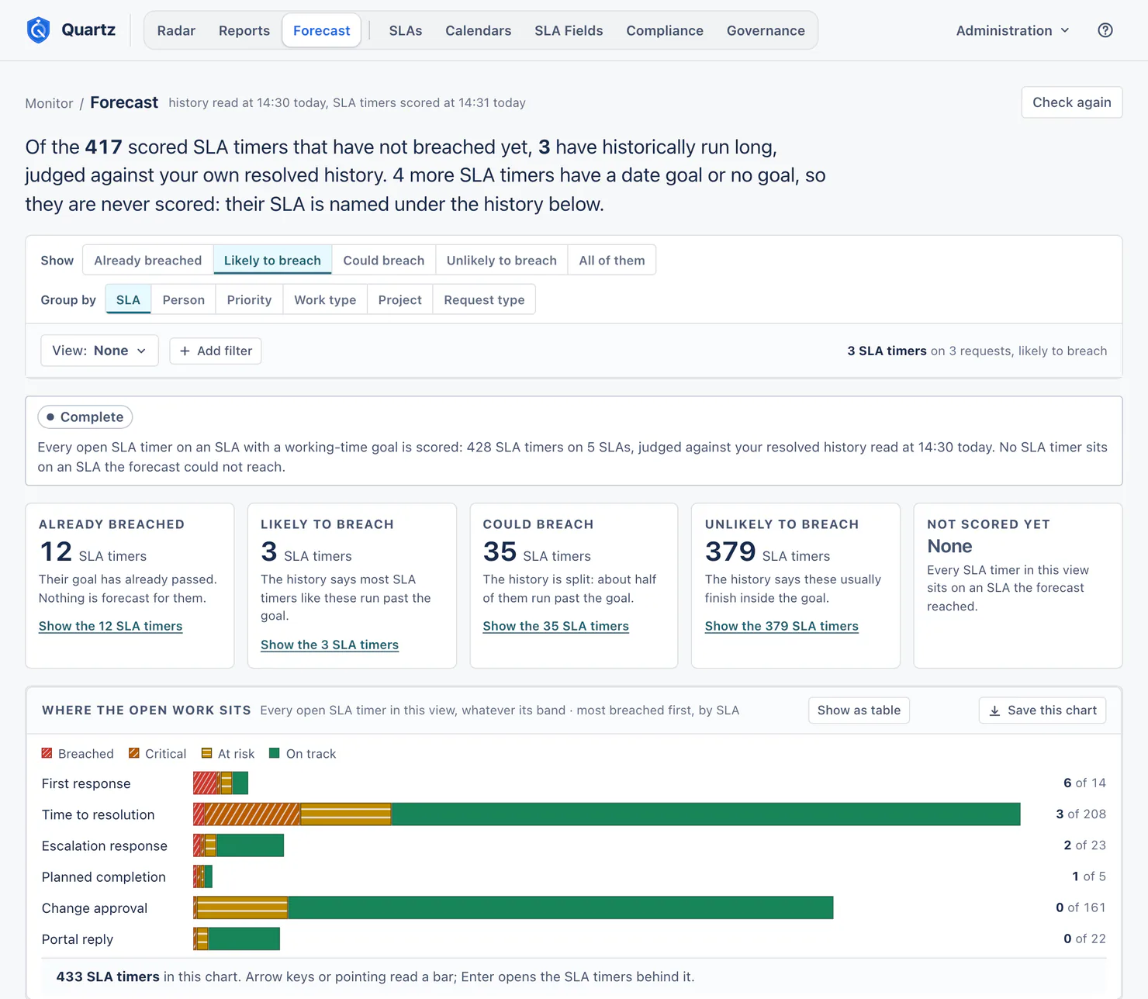Click the Breached legend swatch
The height and width of the screenshot is (999, 1148).
click(47, 753)
